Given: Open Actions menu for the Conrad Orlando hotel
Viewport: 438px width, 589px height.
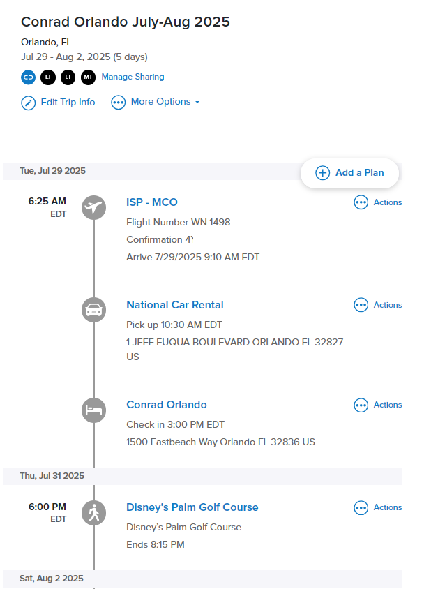Looking at the screenshot, I should [x=378, y=405].
